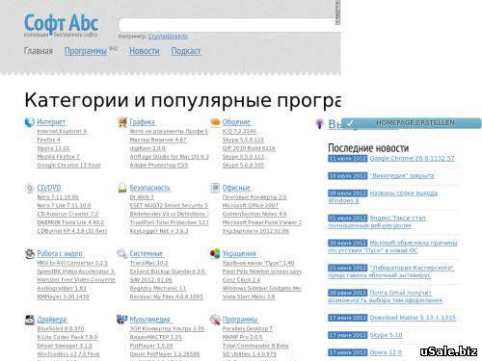Click the magnifier icon beside Системные

[122, 254]
